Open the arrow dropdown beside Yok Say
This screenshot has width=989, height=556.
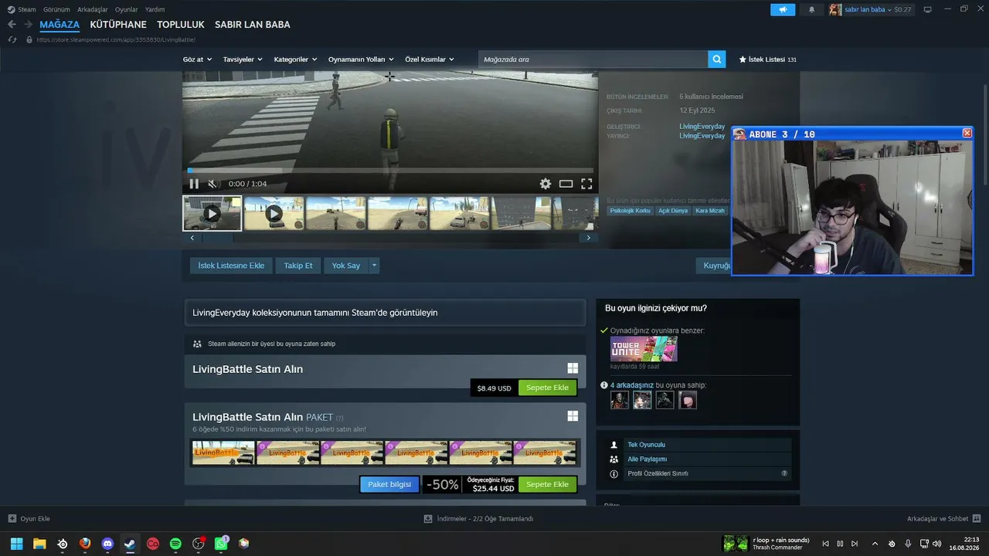[x=374, y=266]
